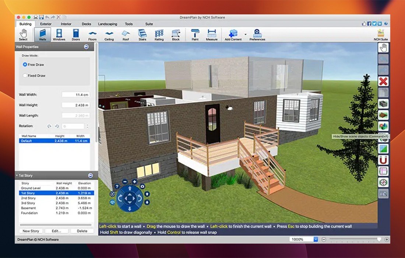
Task: Click the red X delete icon
Action: (x=383, y=81)
